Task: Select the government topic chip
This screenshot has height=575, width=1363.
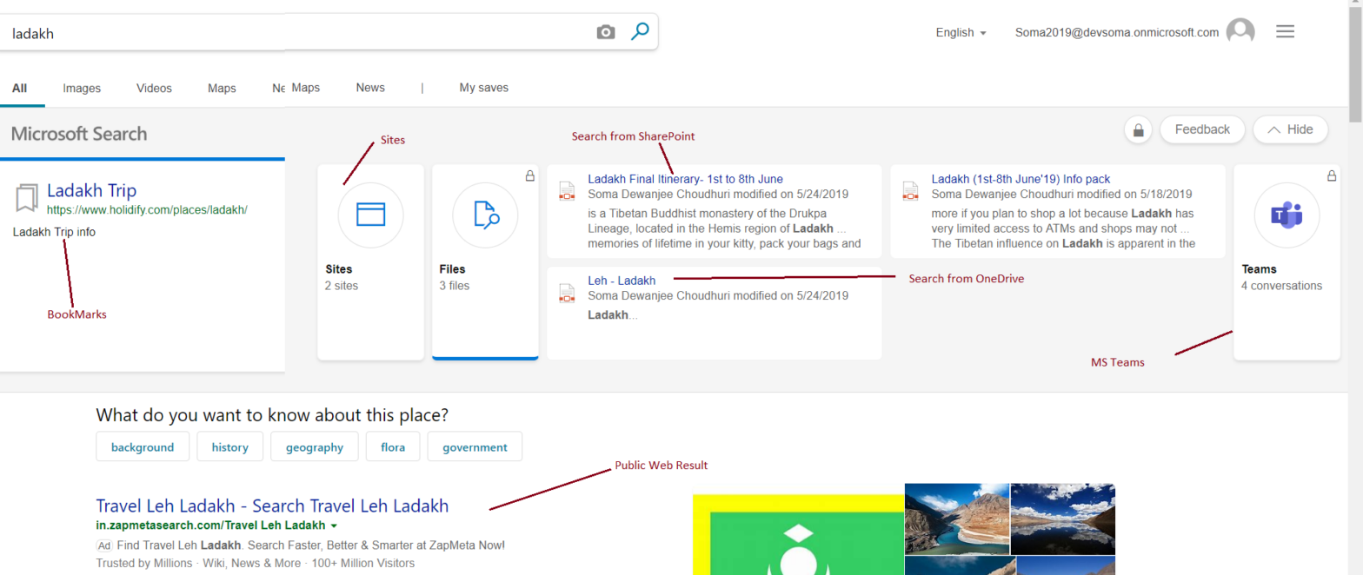Action: (475, 447)
